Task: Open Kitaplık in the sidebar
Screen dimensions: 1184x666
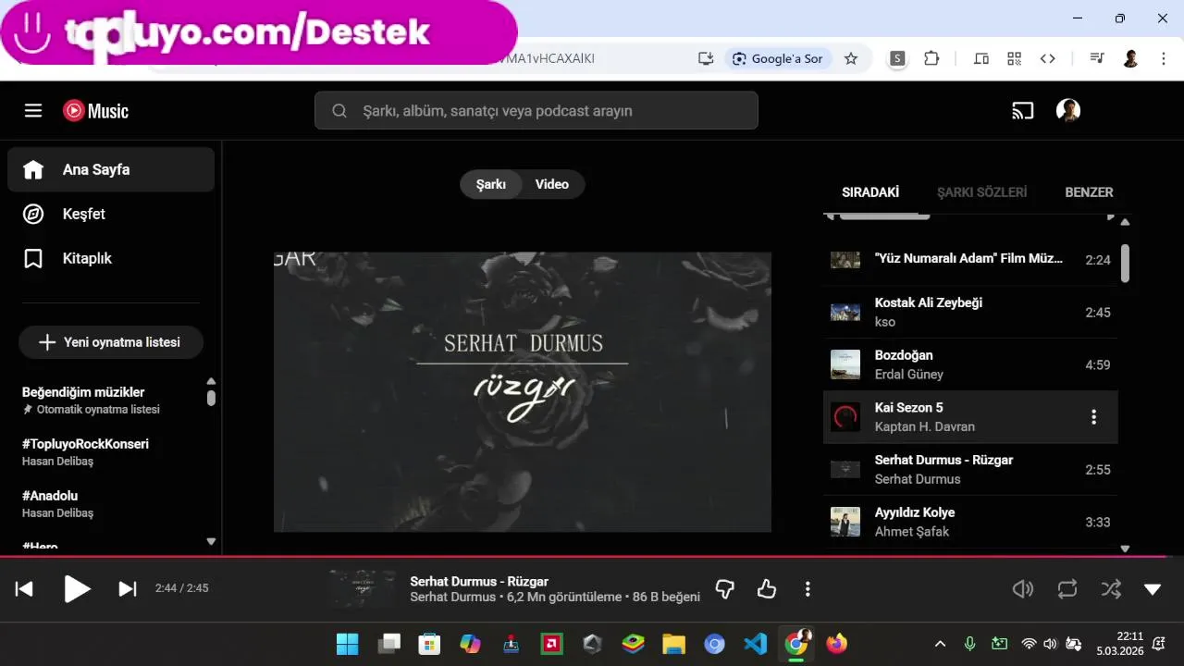Action: [x=111, y=258]
